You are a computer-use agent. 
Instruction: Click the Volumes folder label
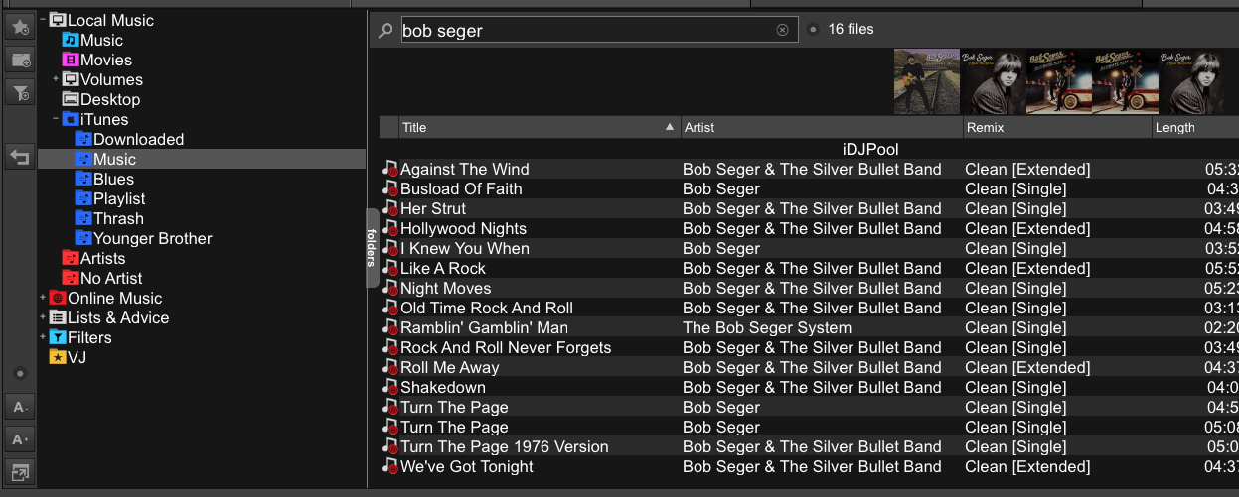111,79
